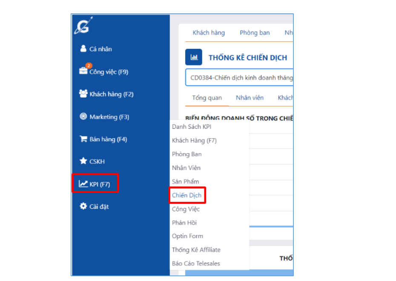Open the CD0384 campaign selector dropdown

[x=239, y=77]
